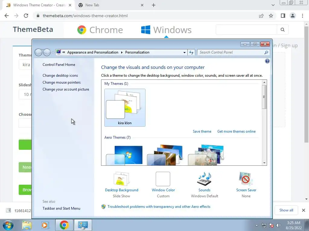The height and width of the screenshot is (231, 309).
Task: Select the Characters Aero theme thumbnail
Action: point(206,155)
